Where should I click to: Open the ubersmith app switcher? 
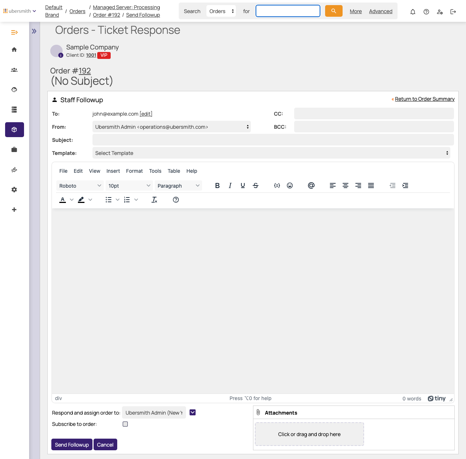20,11
